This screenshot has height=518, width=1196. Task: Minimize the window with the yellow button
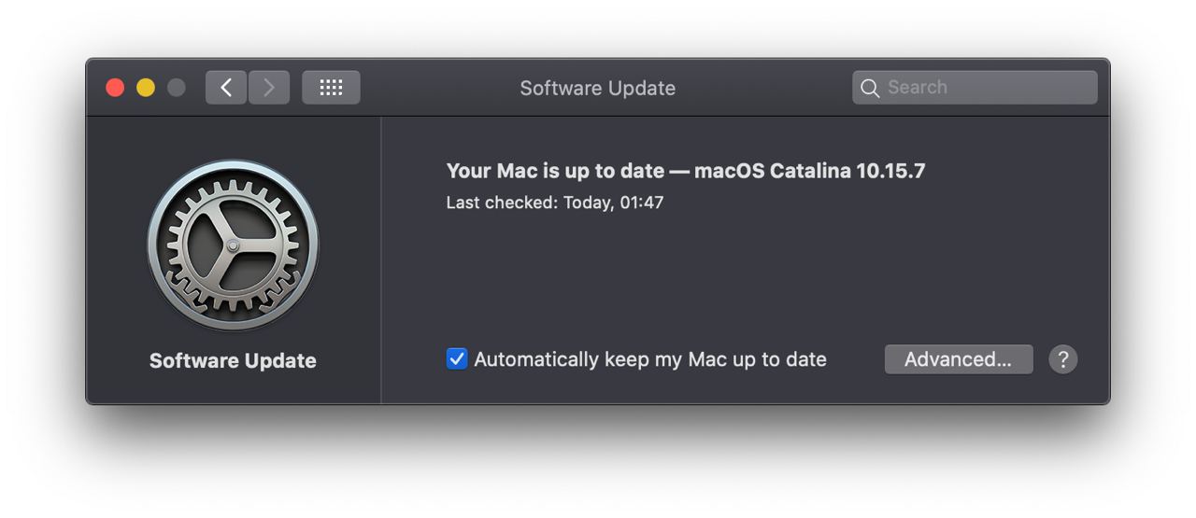(x=146, y=88)
